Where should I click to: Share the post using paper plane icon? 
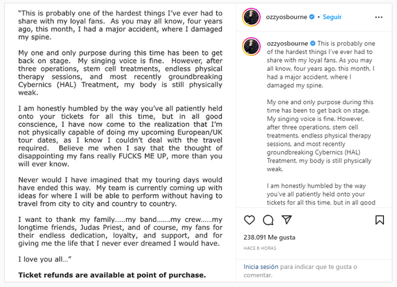[286, 220]
